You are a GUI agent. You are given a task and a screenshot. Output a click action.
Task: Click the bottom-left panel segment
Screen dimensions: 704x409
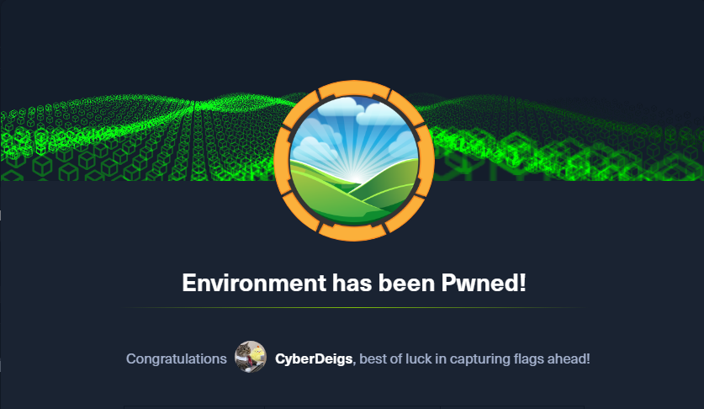(194, 407)
